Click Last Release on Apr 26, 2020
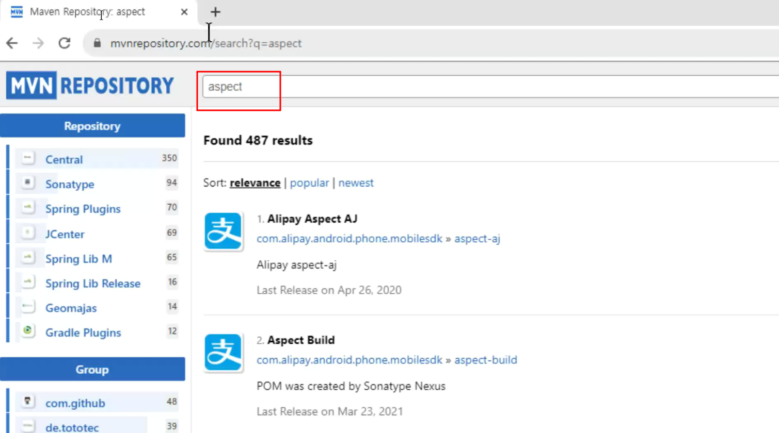Viewport: 779px width, 433px height. [x=329, y=290]
